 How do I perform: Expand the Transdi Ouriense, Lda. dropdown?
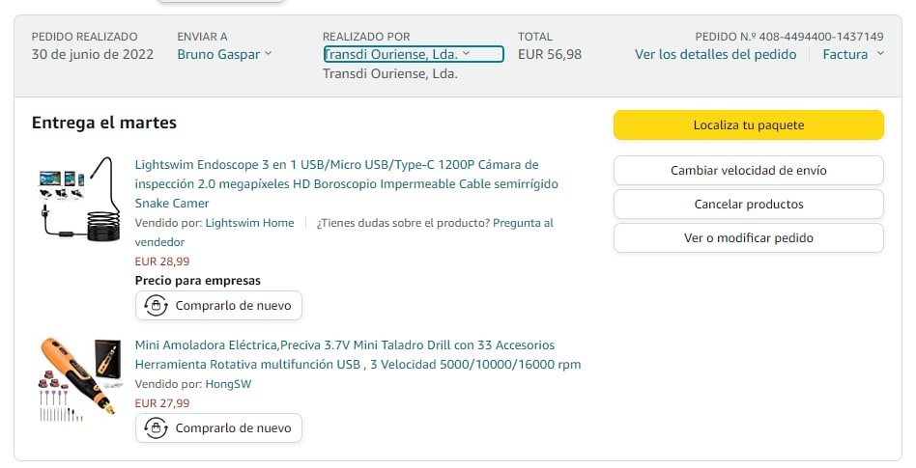pos(413,54)
